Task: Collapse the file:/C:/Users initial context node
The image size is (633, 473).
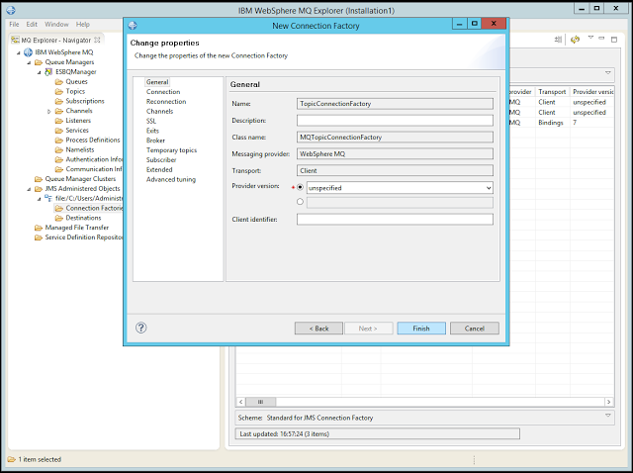Action: tap(39, 199)
